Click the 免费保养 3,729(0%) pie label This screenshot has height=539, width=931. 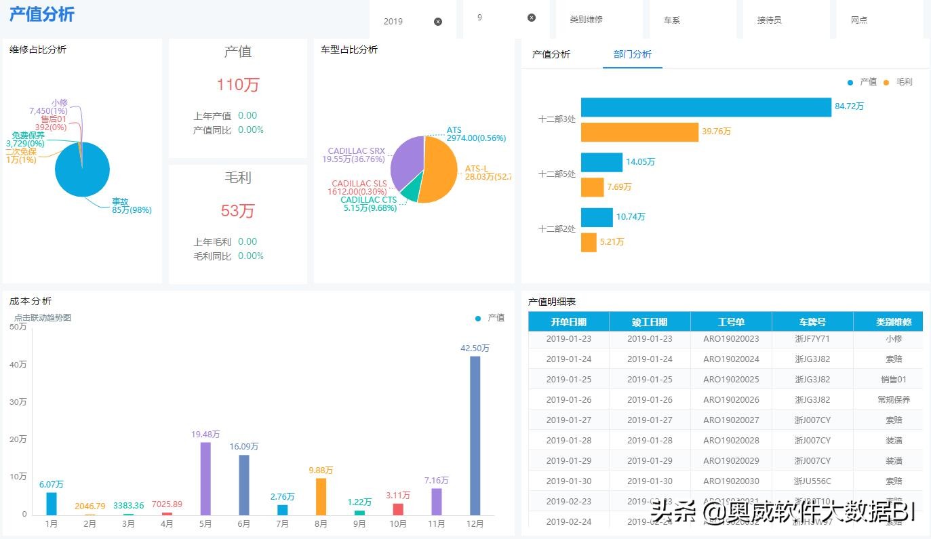point(25,140)
